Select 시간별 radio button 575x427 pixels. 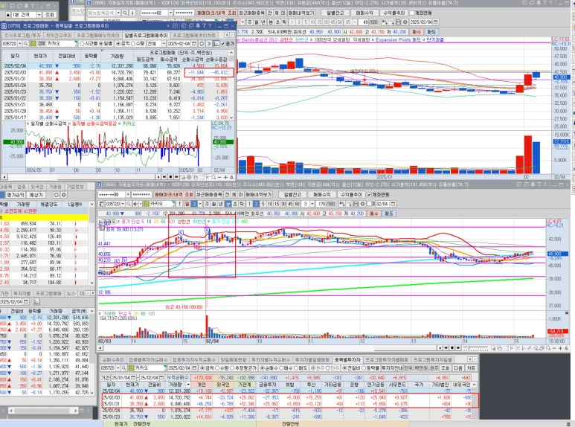coord(89,43)
